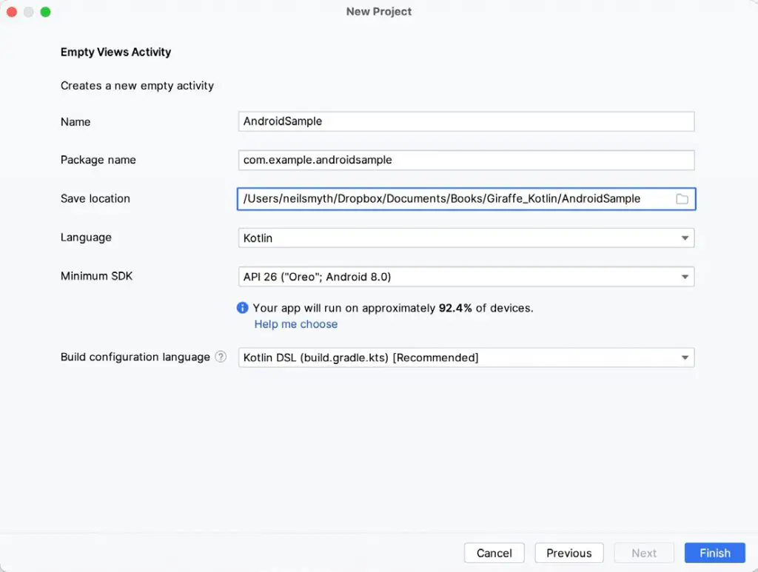The image size is (758, 572).
Task: Click the New Project title bar
Action: coord(378,11)
